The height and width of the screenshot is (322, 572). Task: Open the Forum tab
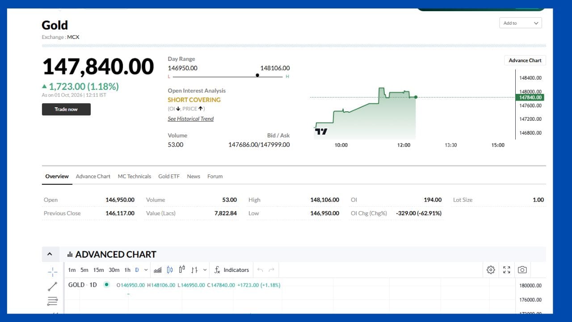215,176
